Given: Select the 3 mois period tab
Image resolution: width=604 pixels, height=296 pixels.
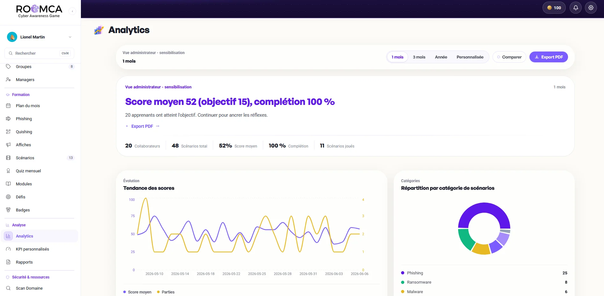Looking at the screenshot, I should 419,57.
